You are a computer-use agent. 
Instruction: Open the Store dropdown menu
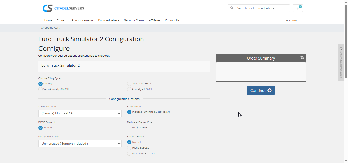(x=62, y=20)
